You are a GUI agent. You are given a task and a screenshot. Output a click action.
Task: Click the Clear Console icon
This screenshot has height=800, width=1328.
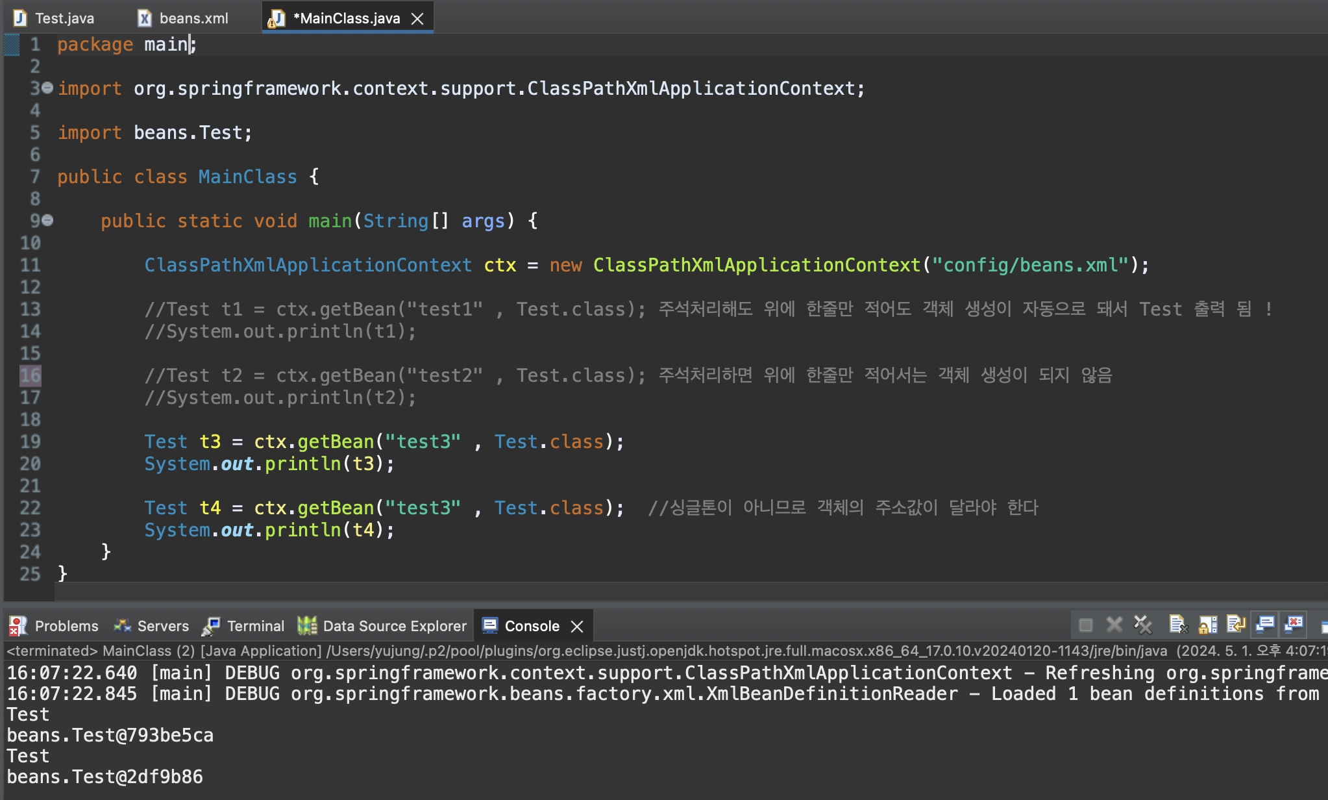[1178, 625]
